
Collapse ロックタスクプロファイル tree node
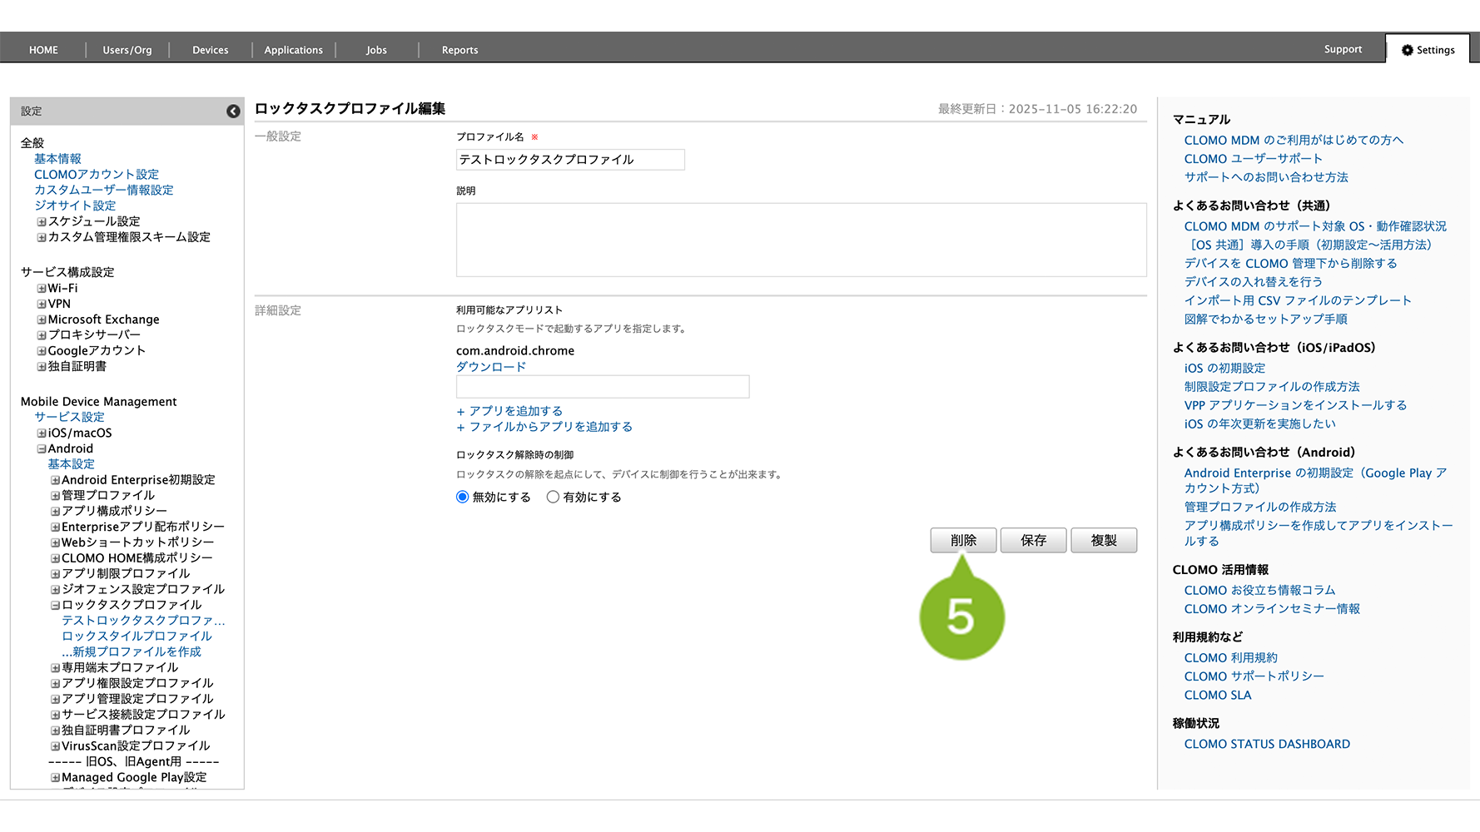[x=55, y=606]
